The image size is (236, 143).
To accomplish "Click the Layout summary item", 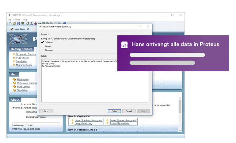I will pyautogui.click(x=48, y=46).
